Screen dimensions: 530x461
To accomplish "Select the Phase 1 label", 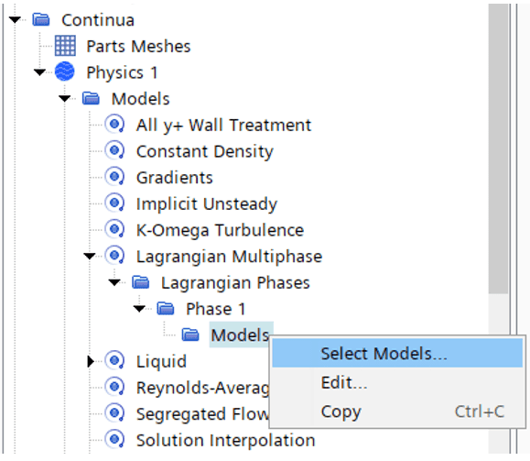I will [x=216, y=309].
